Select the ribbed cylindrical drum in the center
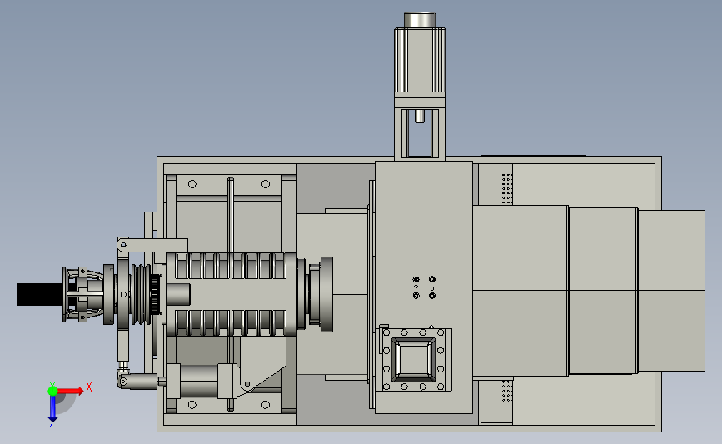The image size is (722, 444). coord(232,294)
